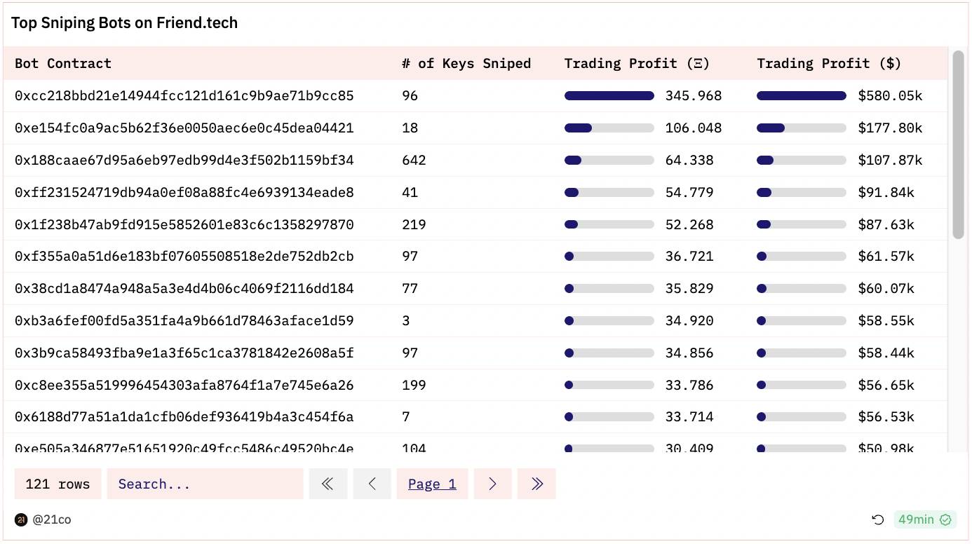
Task: Select the address 0x6188d77a51a1da1cfb06def936419b4a3c454f6a
Action: [x=184, y=416]
